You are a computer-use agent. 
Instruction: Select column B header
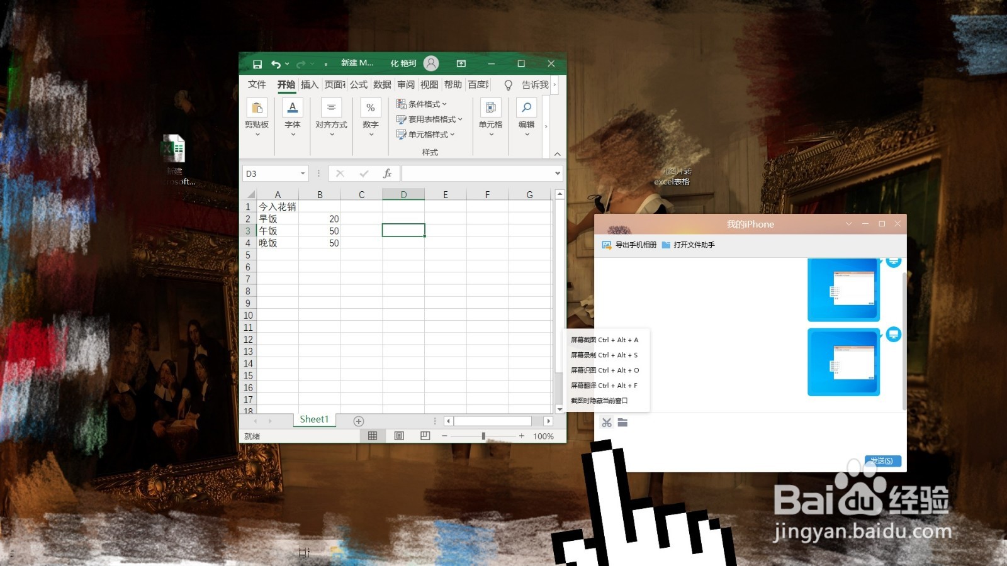click(x=320, y=194)
